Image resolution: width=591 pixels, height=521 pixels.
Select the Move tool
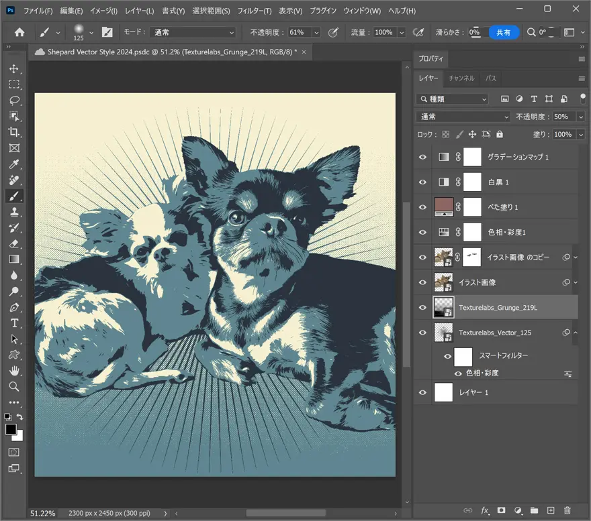pos(14,68)
